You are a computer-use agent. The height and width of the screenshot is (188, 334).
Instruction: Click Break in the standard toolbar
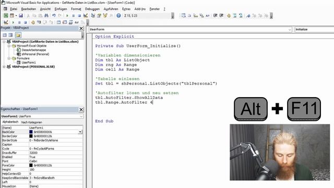coord(73,16)
